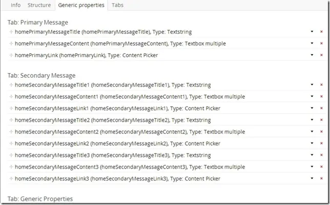Viewport: 330px width, 205px height.
Task: Expand the homePrimaryMessageTitle property arrow
Action: click(x=312, y=32)
